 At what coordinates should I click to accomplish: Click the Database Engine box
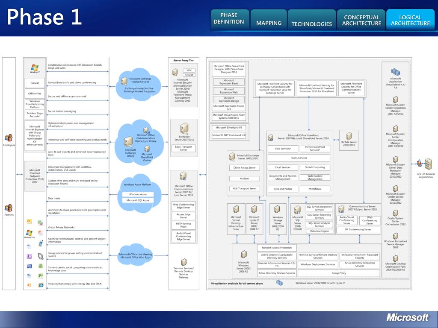320,231
